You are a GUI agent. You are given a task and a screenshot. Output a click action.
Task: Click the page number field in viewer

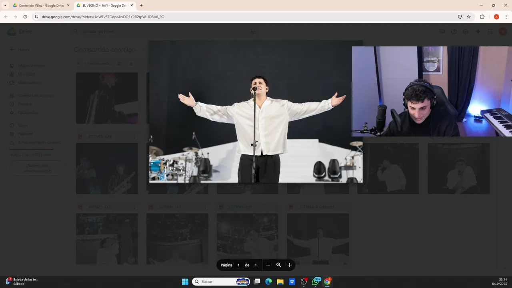click(x=238, y=265)
